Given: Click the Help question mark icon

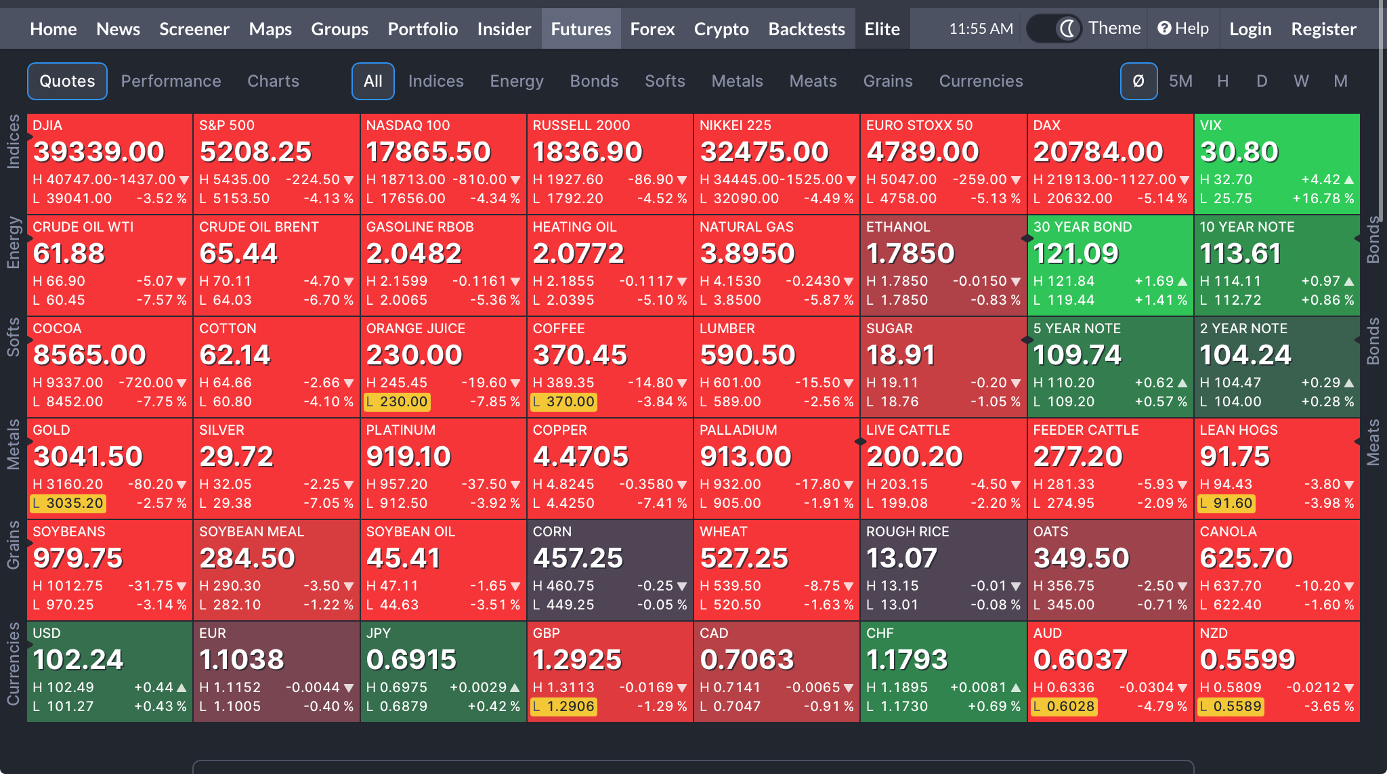Looking at the screenshot, I should pos(1164,28).
